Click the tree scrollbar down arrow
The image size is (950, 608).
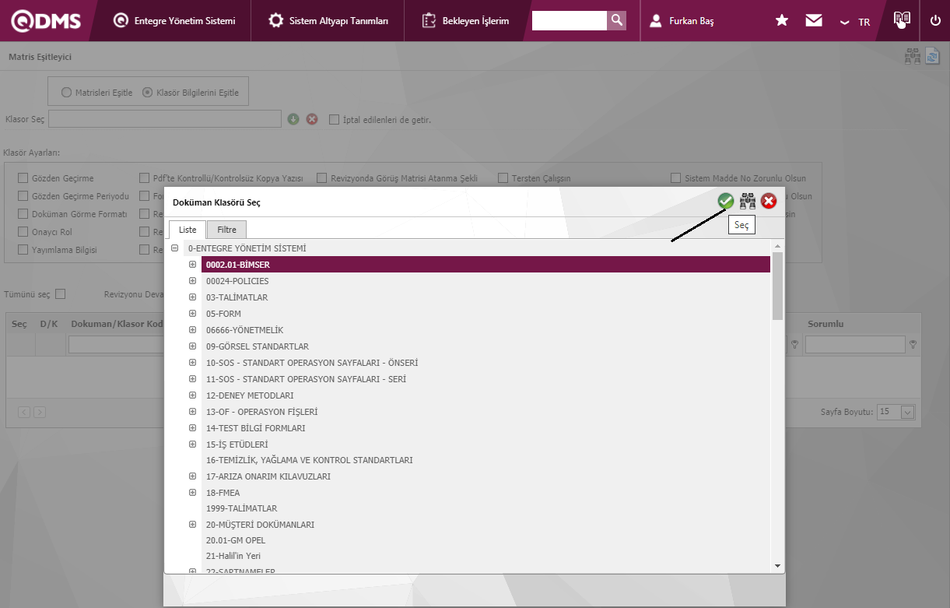pyautogui.click(x=777, y=565)
